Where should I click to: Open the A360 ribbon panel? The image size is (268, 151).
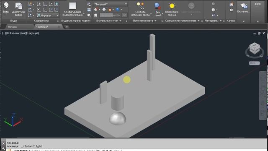click(x=258, y=4)
